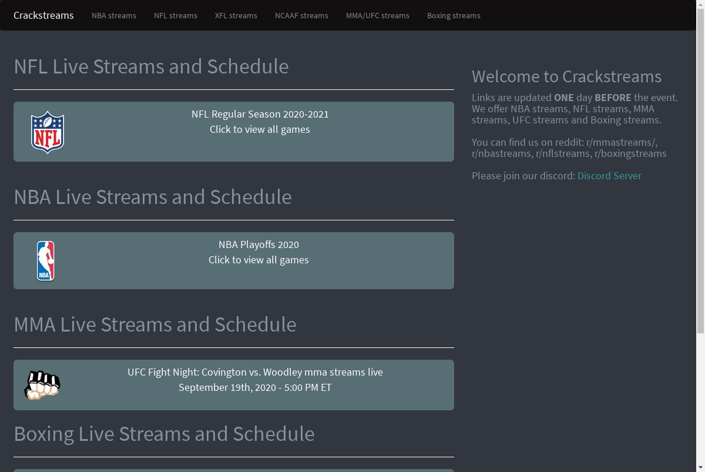Click the Boxing Live Streams and Schedule heading
Screen dimensions: 705x472
tap(164, 434)
